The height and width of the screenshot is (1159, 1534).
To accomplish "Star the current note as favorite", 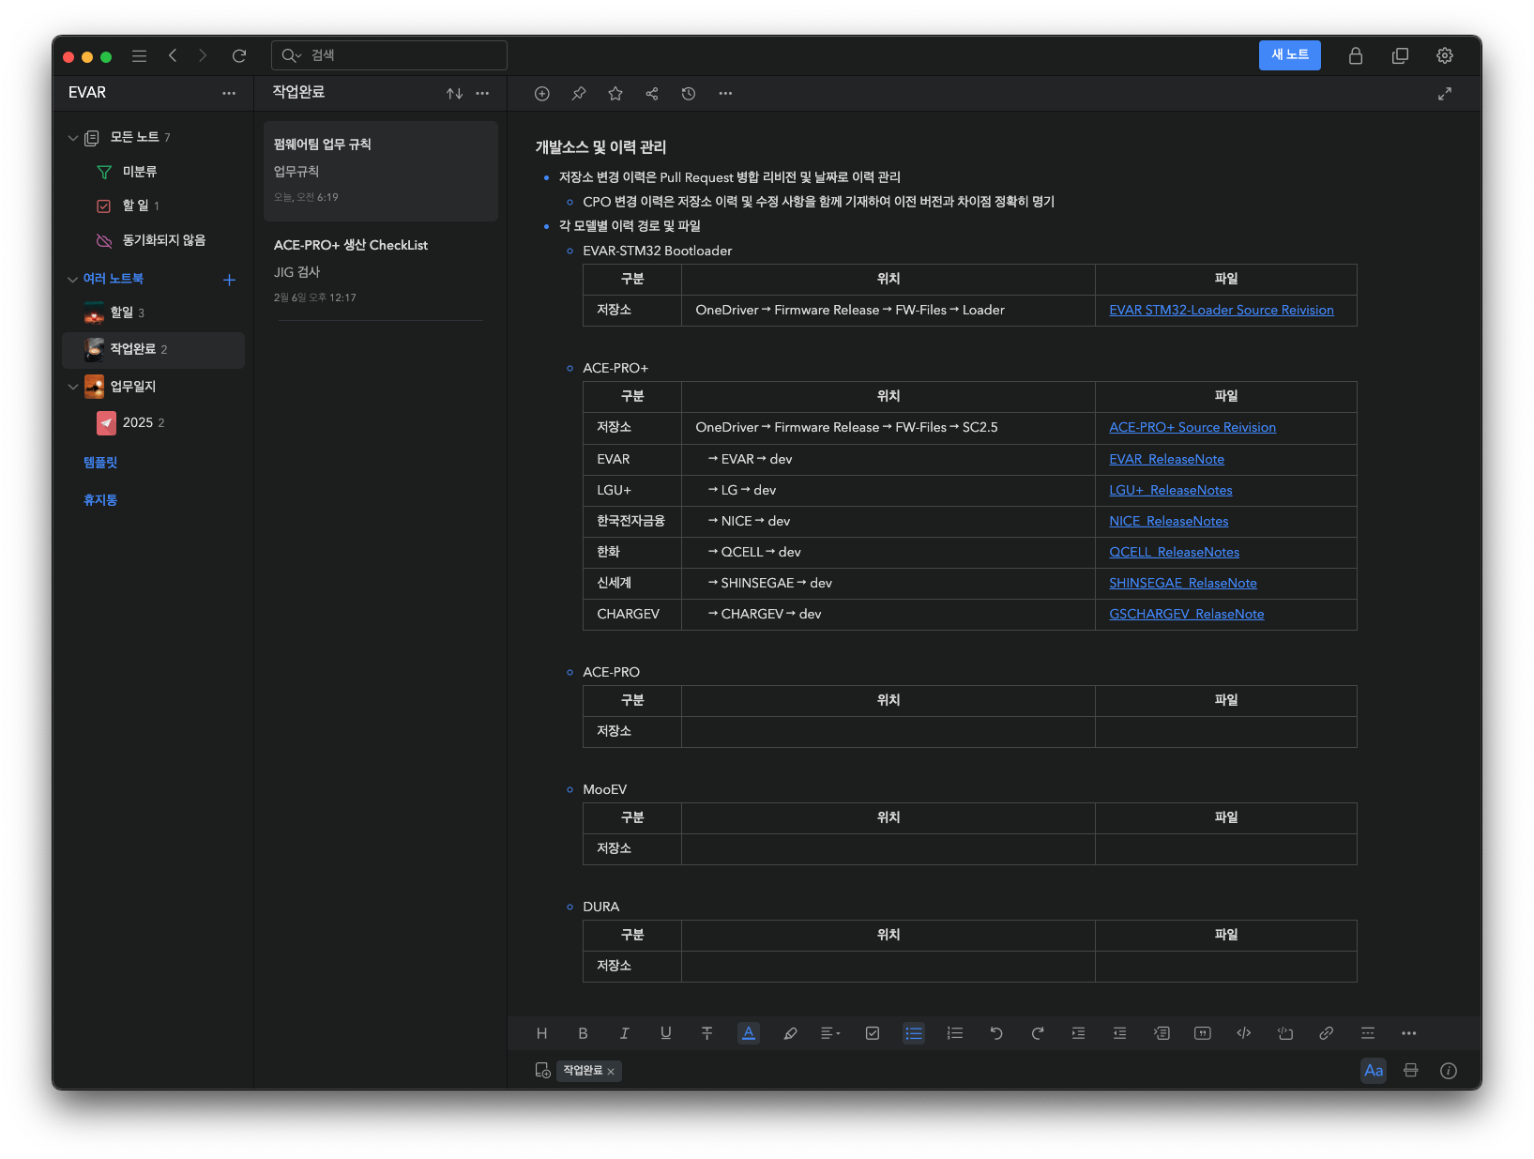I will click(x=615, y=94).
